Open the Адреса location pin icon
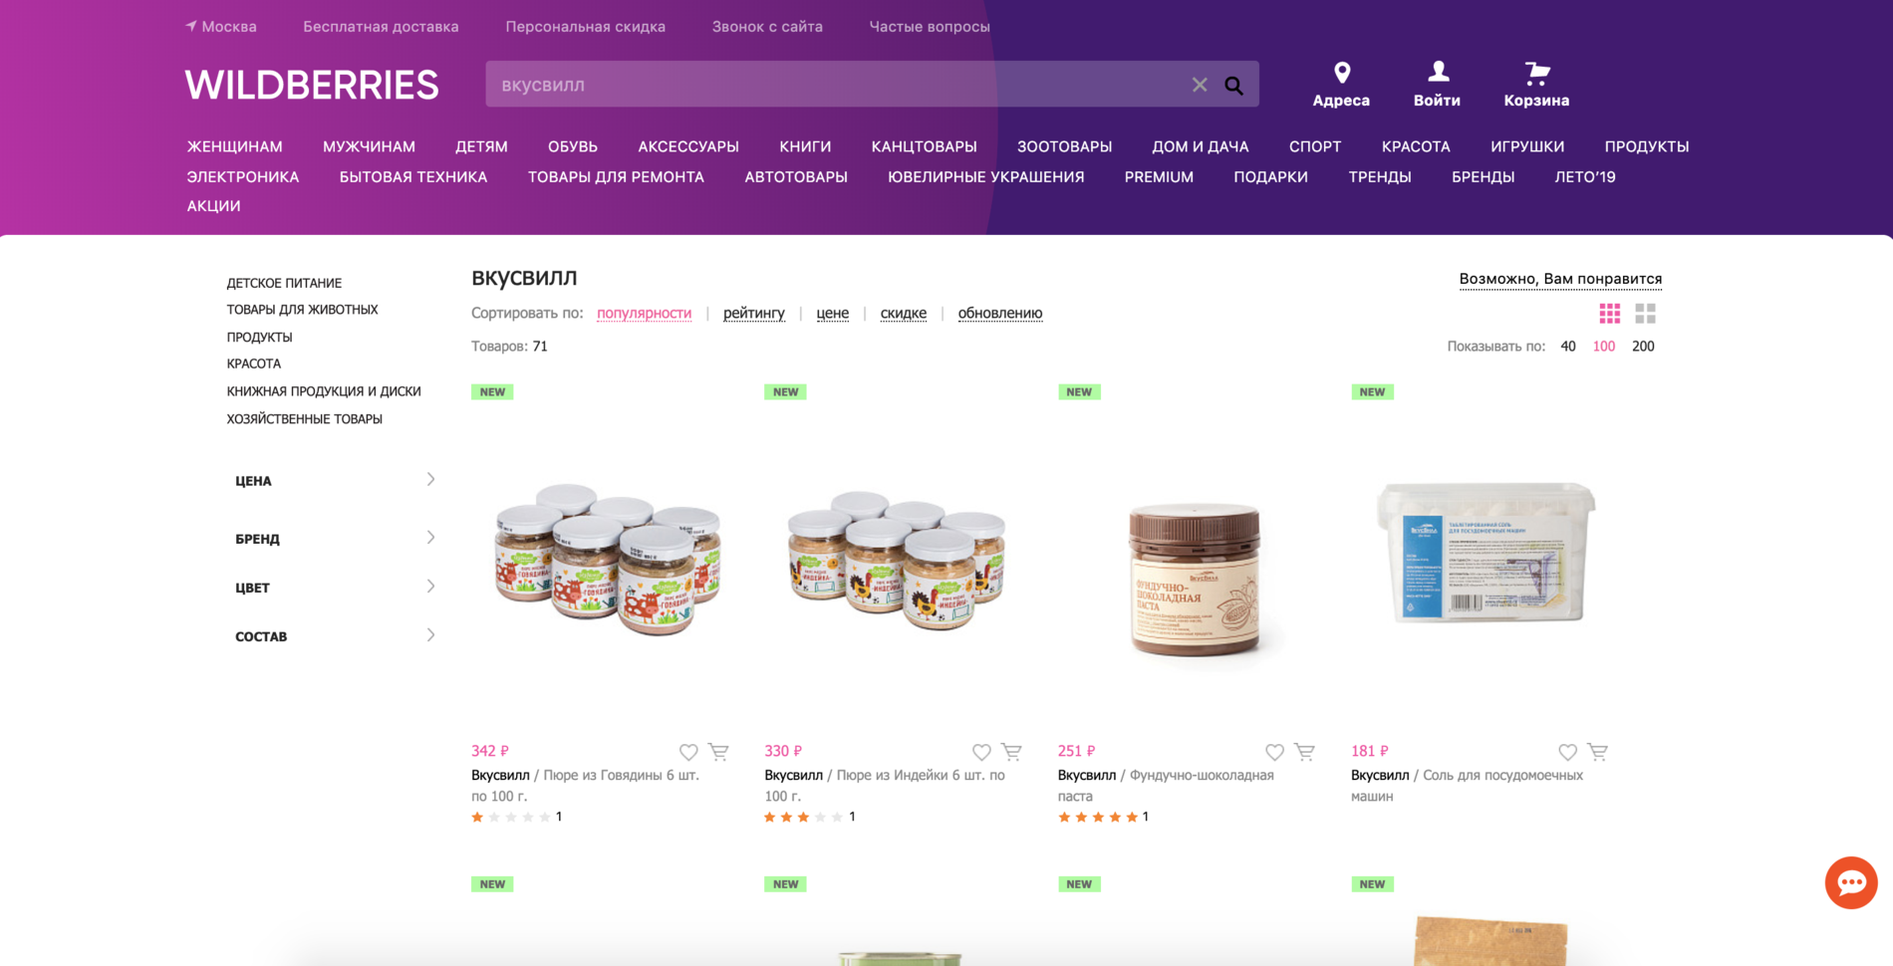Screen dimensions: 1893x966 coord(1342,73)
